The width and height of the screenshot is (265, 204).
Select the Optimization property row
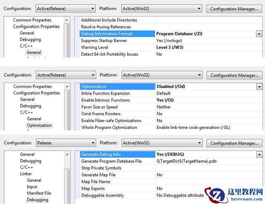[x=171, y=87]
